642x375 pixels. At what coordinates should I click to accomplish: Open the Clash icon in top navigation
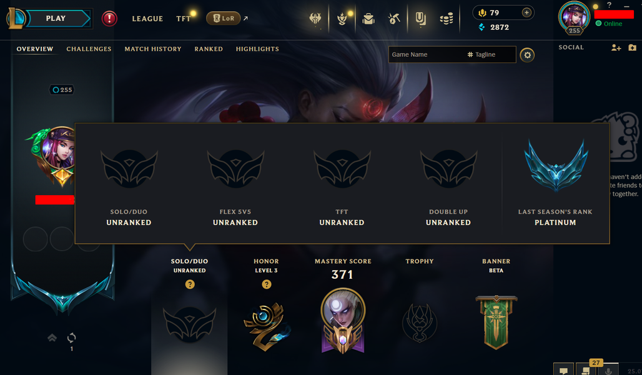coord(315,19)
